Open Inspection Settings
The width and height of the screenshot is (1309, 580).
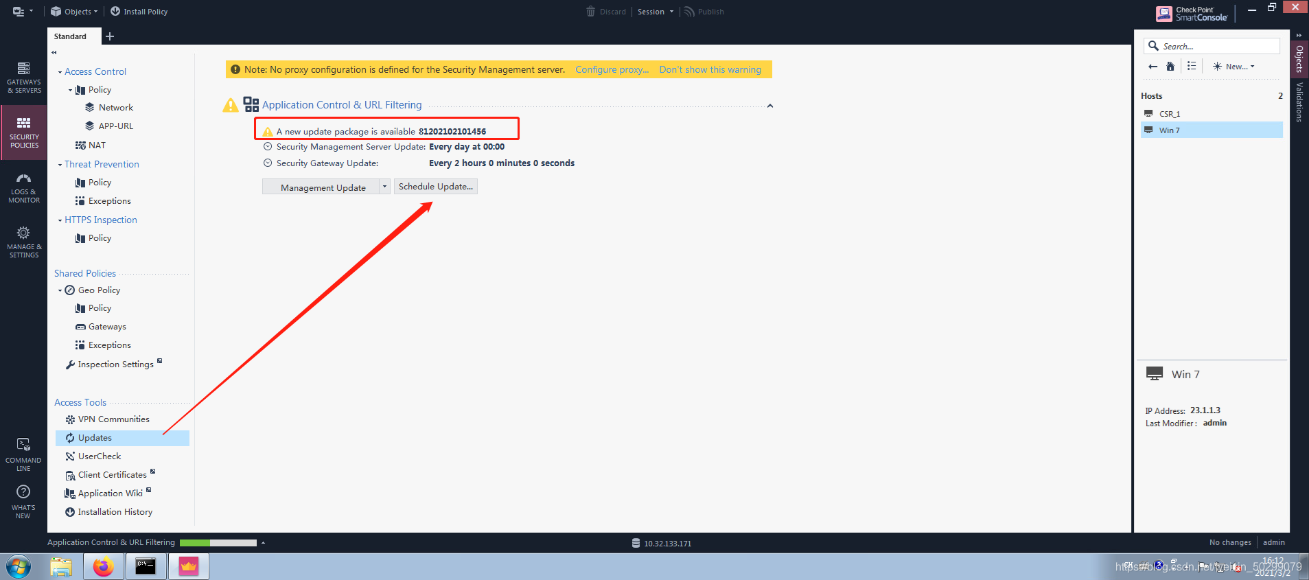pos(114,364)
